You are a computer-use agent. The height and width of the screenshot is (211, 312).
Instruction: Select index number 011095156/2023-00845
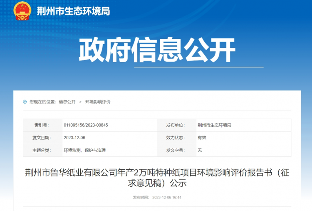pos(86,125)
